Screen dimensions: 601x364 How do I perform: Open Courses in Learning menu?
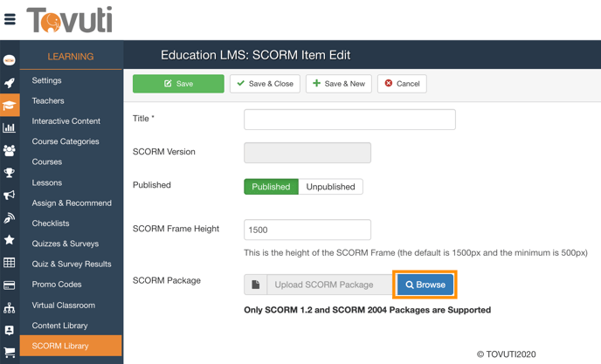[x=47, y=161]
